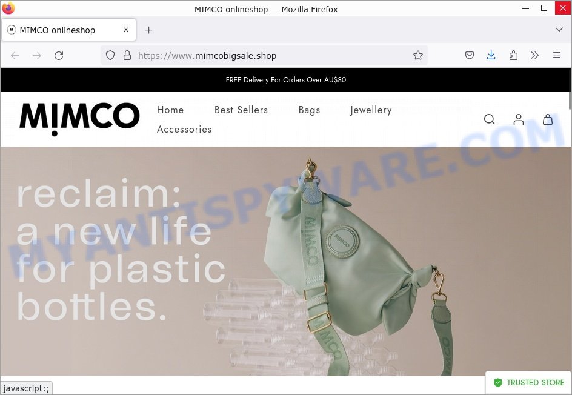572x395 pixels.
Task: Click the reclaim plastic bottles hero banner
Action: click(x=285, y=261)
